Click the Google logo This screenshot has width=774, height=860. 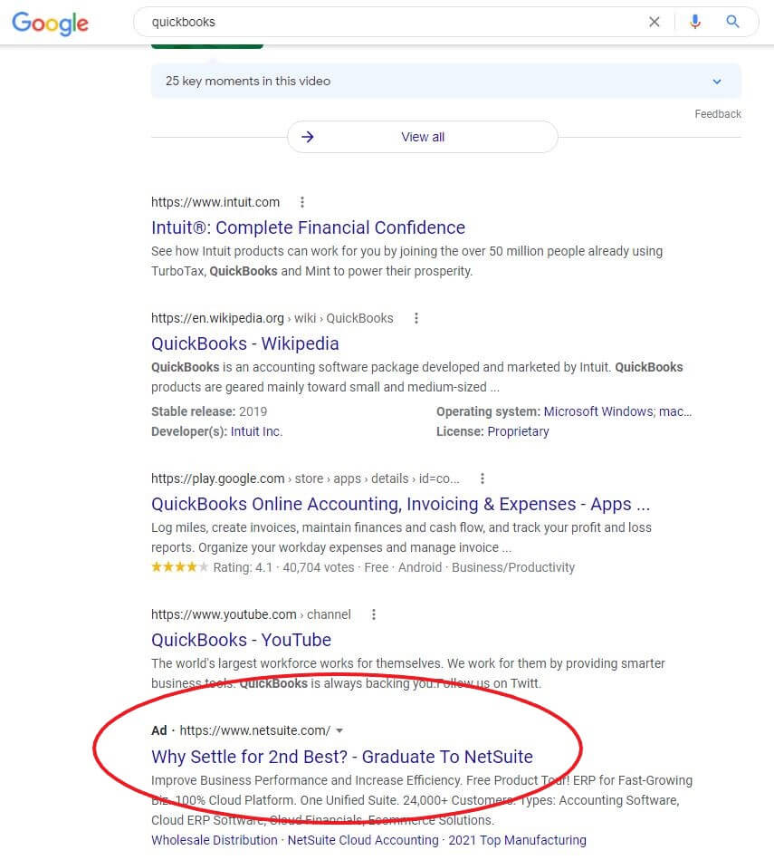click(50, 23)
